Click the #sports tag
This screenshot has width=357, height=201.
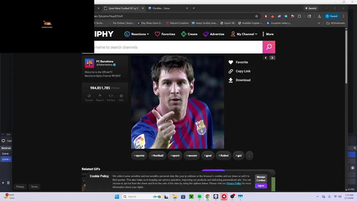[139, 155]
